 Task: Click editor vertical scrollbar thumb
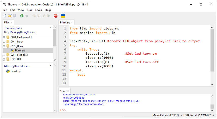tap(212, 50)
